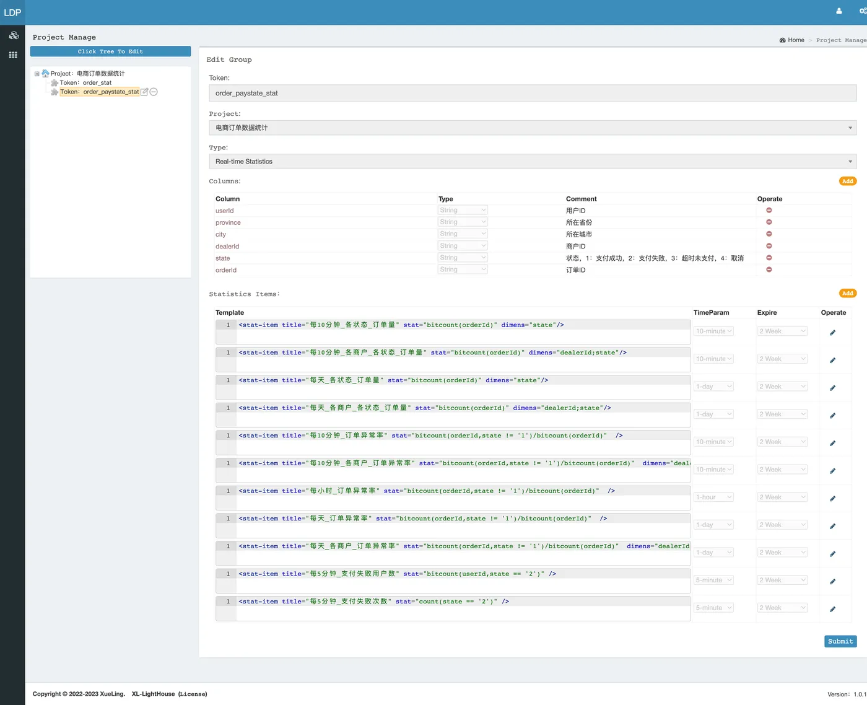
Task: Open the project cubes icon in sidebar
Action: 13,35
